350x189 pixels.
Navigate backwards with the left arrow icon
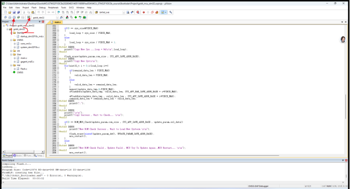pyautogui.click(x=48, y=13)
